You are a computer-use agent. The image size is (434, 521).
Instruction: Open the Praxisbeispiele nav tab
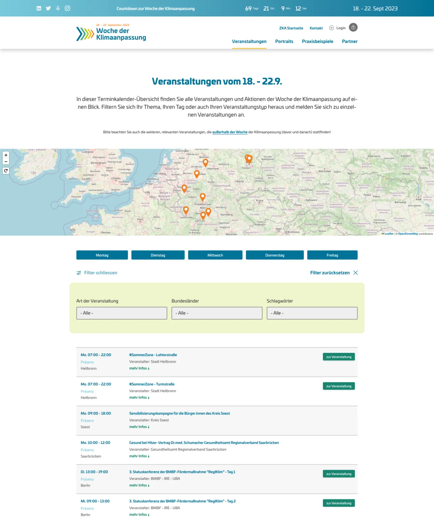(x=318, y=41)
